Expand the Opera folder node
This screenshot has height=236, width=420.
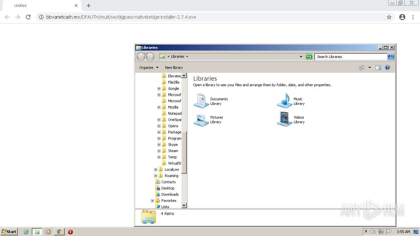[x=159, y=126]
